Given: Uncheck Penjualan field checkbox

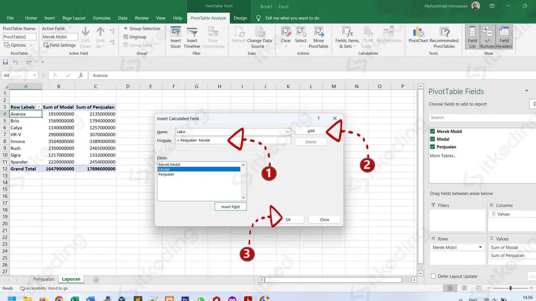Looking at the screenshot, I should pos(433,147).
